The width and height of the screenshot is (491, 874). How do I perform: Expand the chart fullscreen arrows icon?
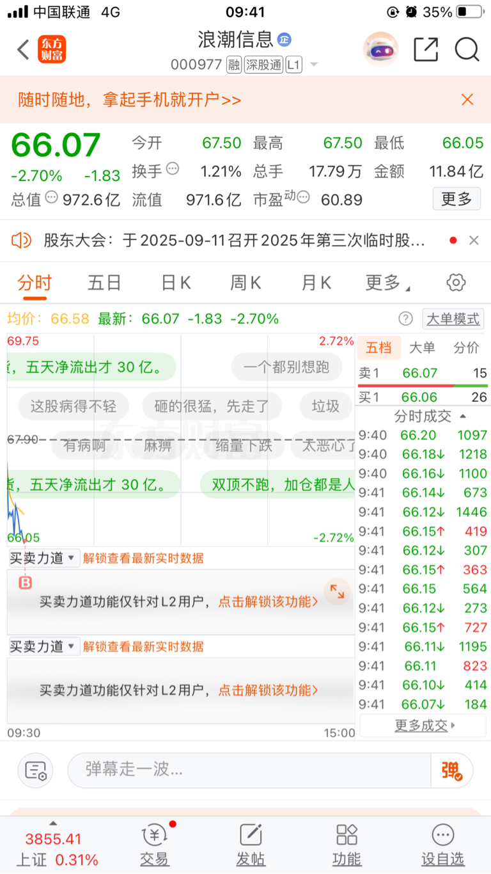pos(337,592)
